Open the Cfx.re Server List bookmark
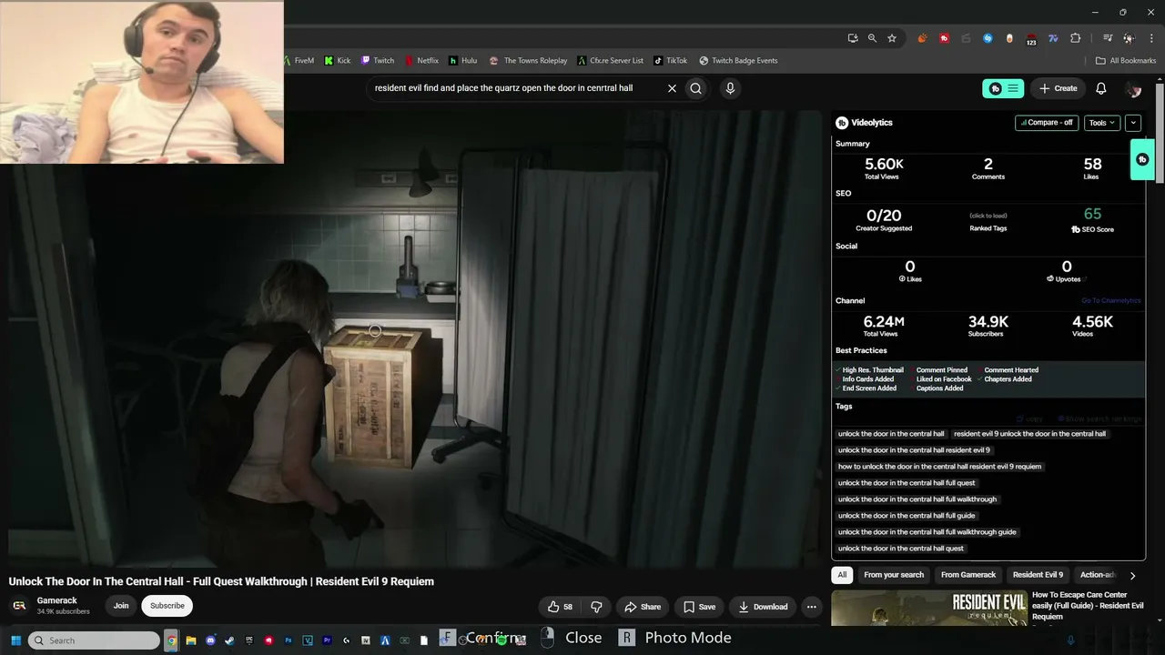The width and height of the screenshot is (1165, 655). click(610, 61)
